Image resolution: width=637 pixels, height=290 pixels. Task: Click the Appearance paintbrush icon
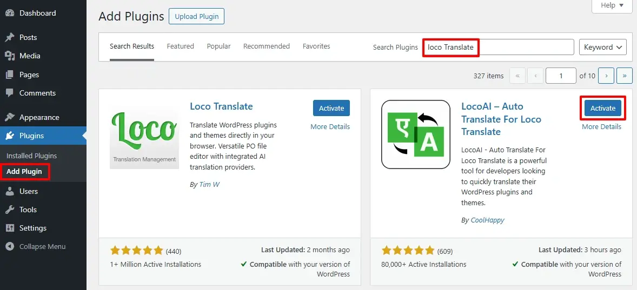point(10,117)
